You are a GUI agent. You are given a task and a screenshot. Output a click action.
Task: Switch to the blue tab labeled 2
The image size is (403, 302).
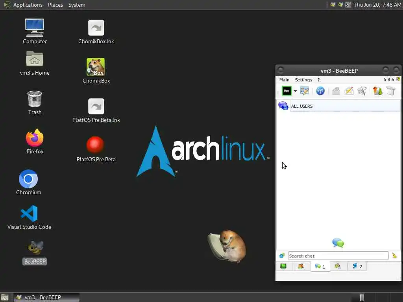tap(357, 266)
